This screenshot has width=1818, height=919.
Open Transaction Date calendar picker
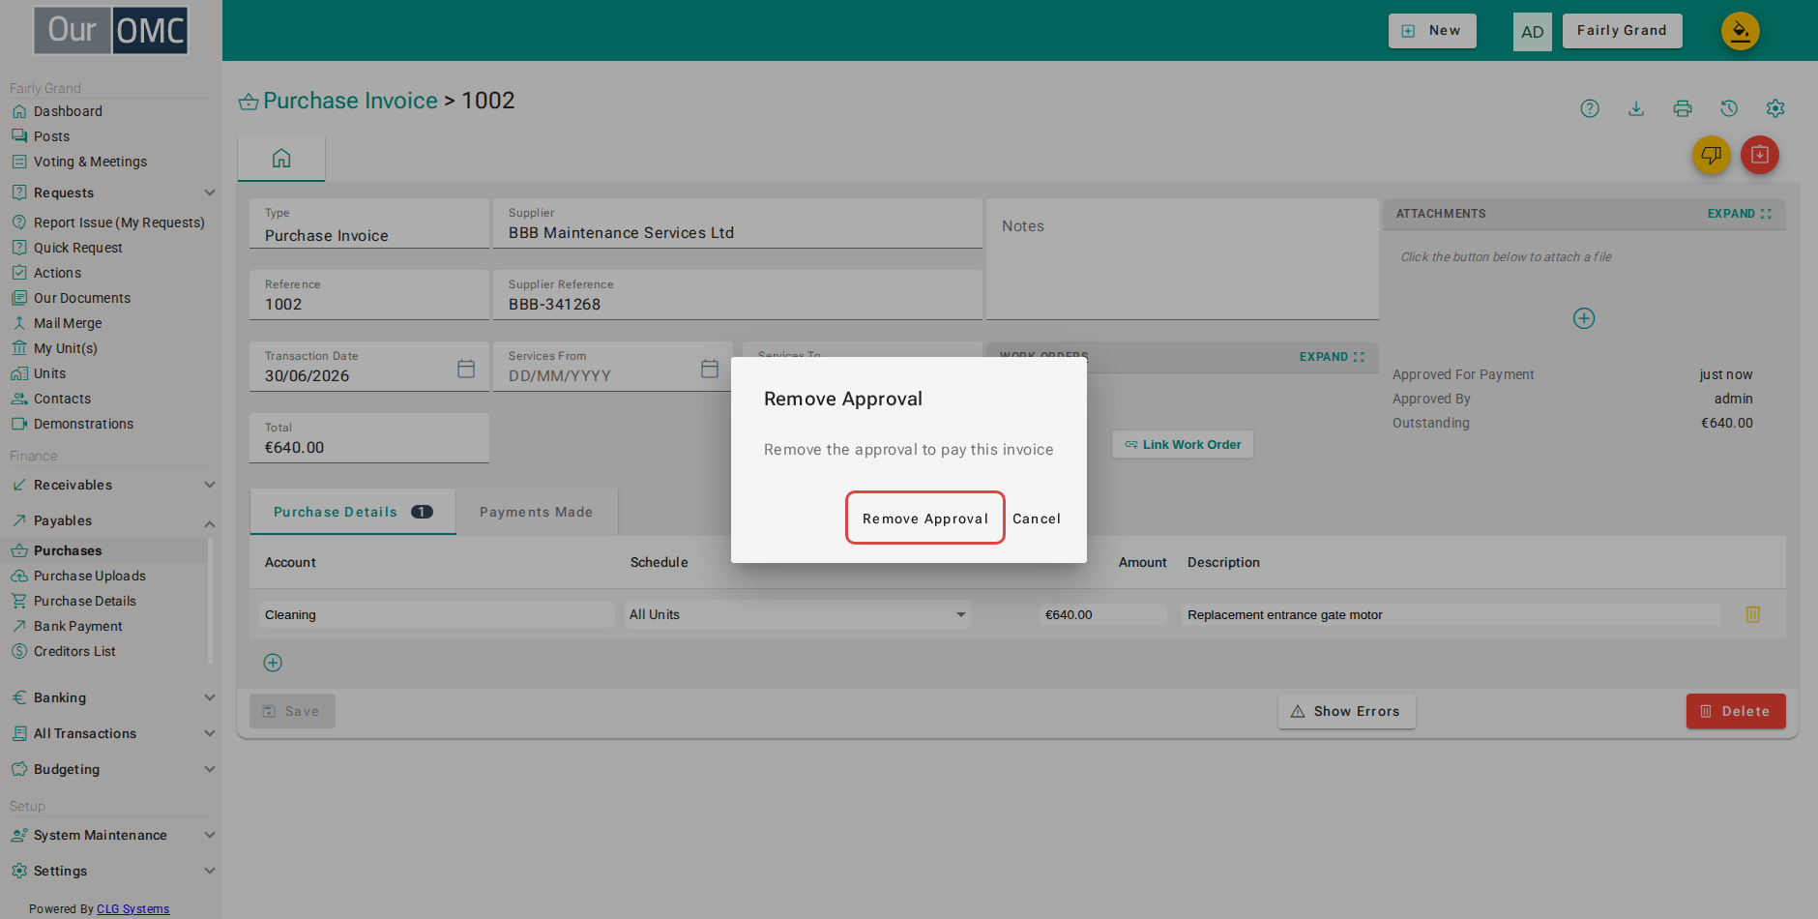pyautogui.click(x=466, y=369)
